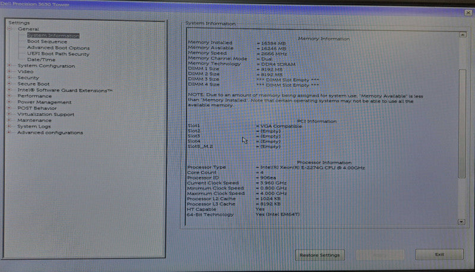Expand the Power Management node
This screenshot has height=272, width=475.
point(9,102)
